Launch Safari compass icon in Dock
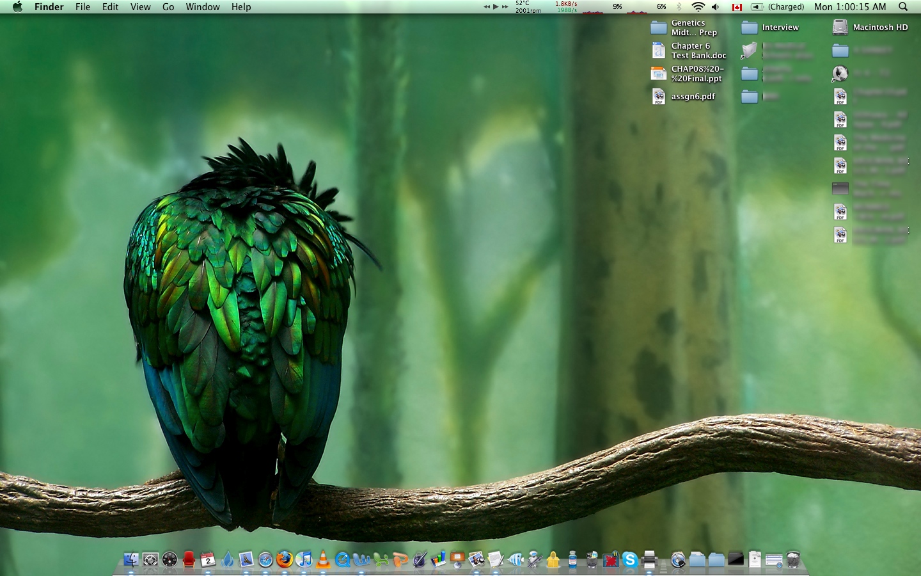921x576 pixels. [265, 559]
